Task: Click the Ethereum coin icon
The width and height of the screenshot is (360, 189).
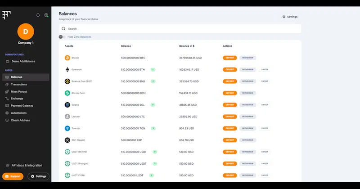Action: (67, 70)
